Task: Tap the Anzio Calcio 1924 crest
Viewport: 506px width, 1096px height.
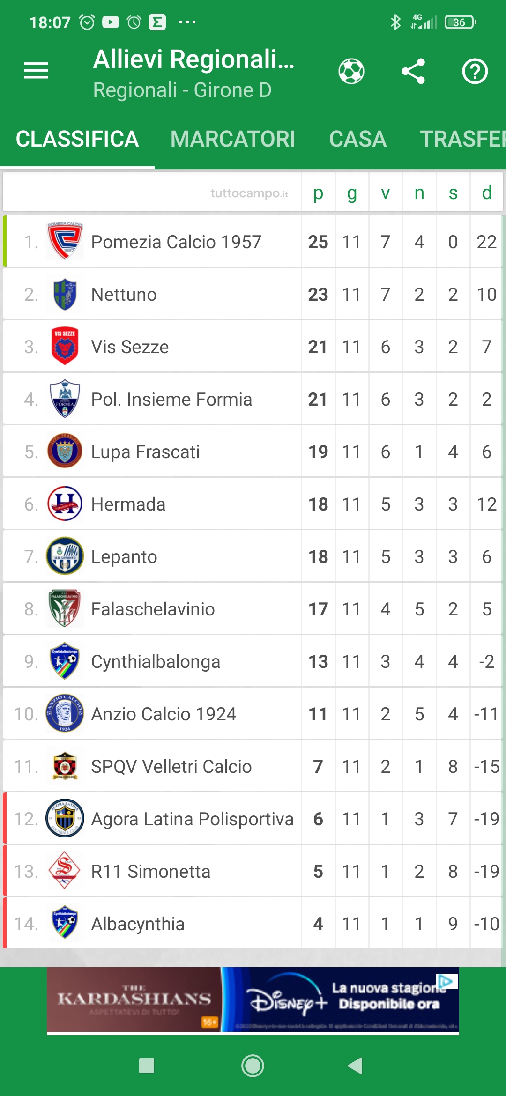Action: pos(65,713)
